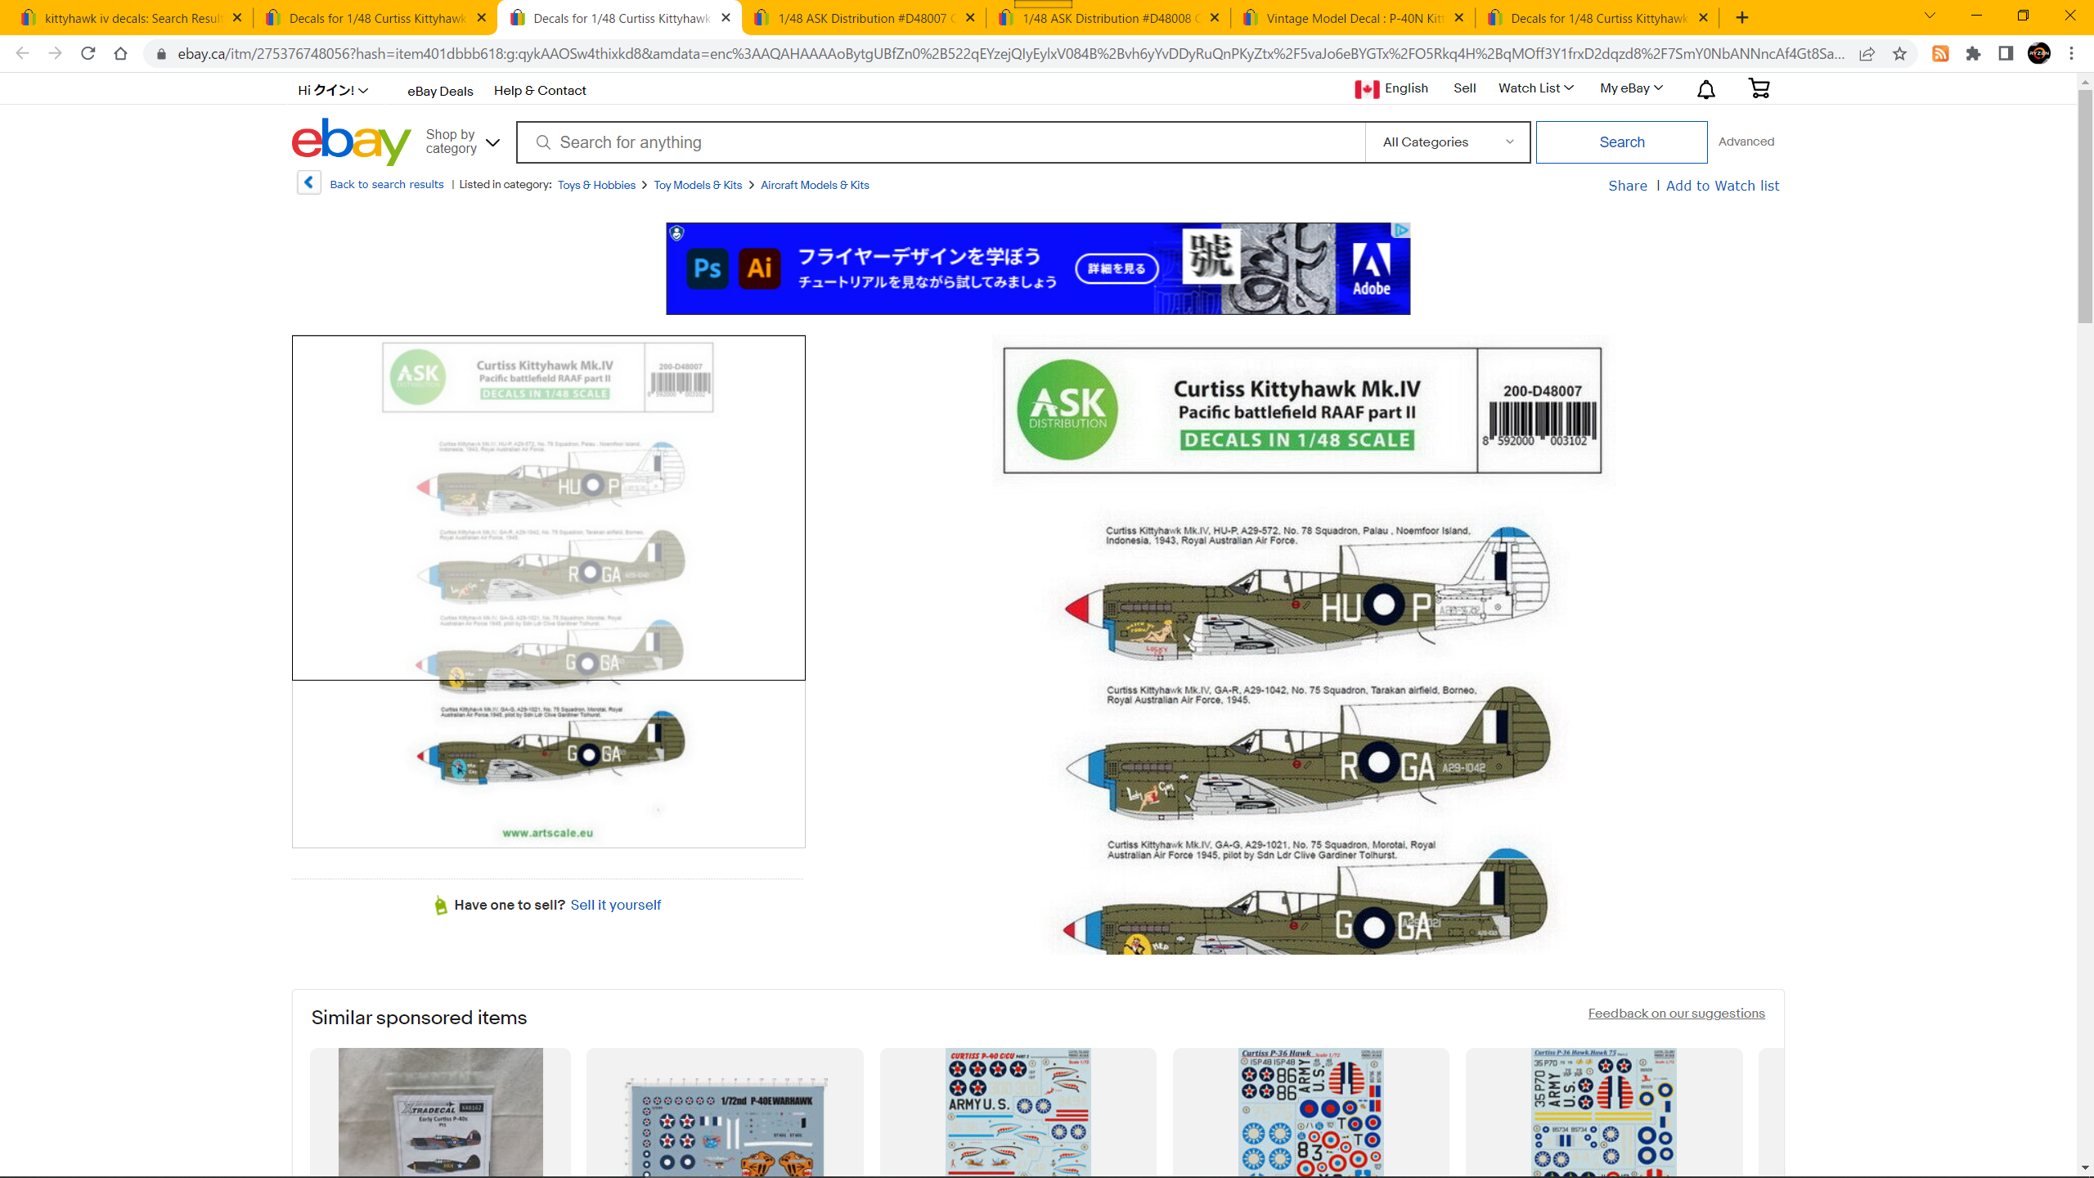This screenshot has width=2094, height=1178.
Task: Open the browser home page
Action: coord(121,54)
